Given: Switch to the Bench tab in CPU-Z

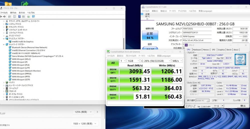Looking at the screenshot, I should tap(229, 50).
